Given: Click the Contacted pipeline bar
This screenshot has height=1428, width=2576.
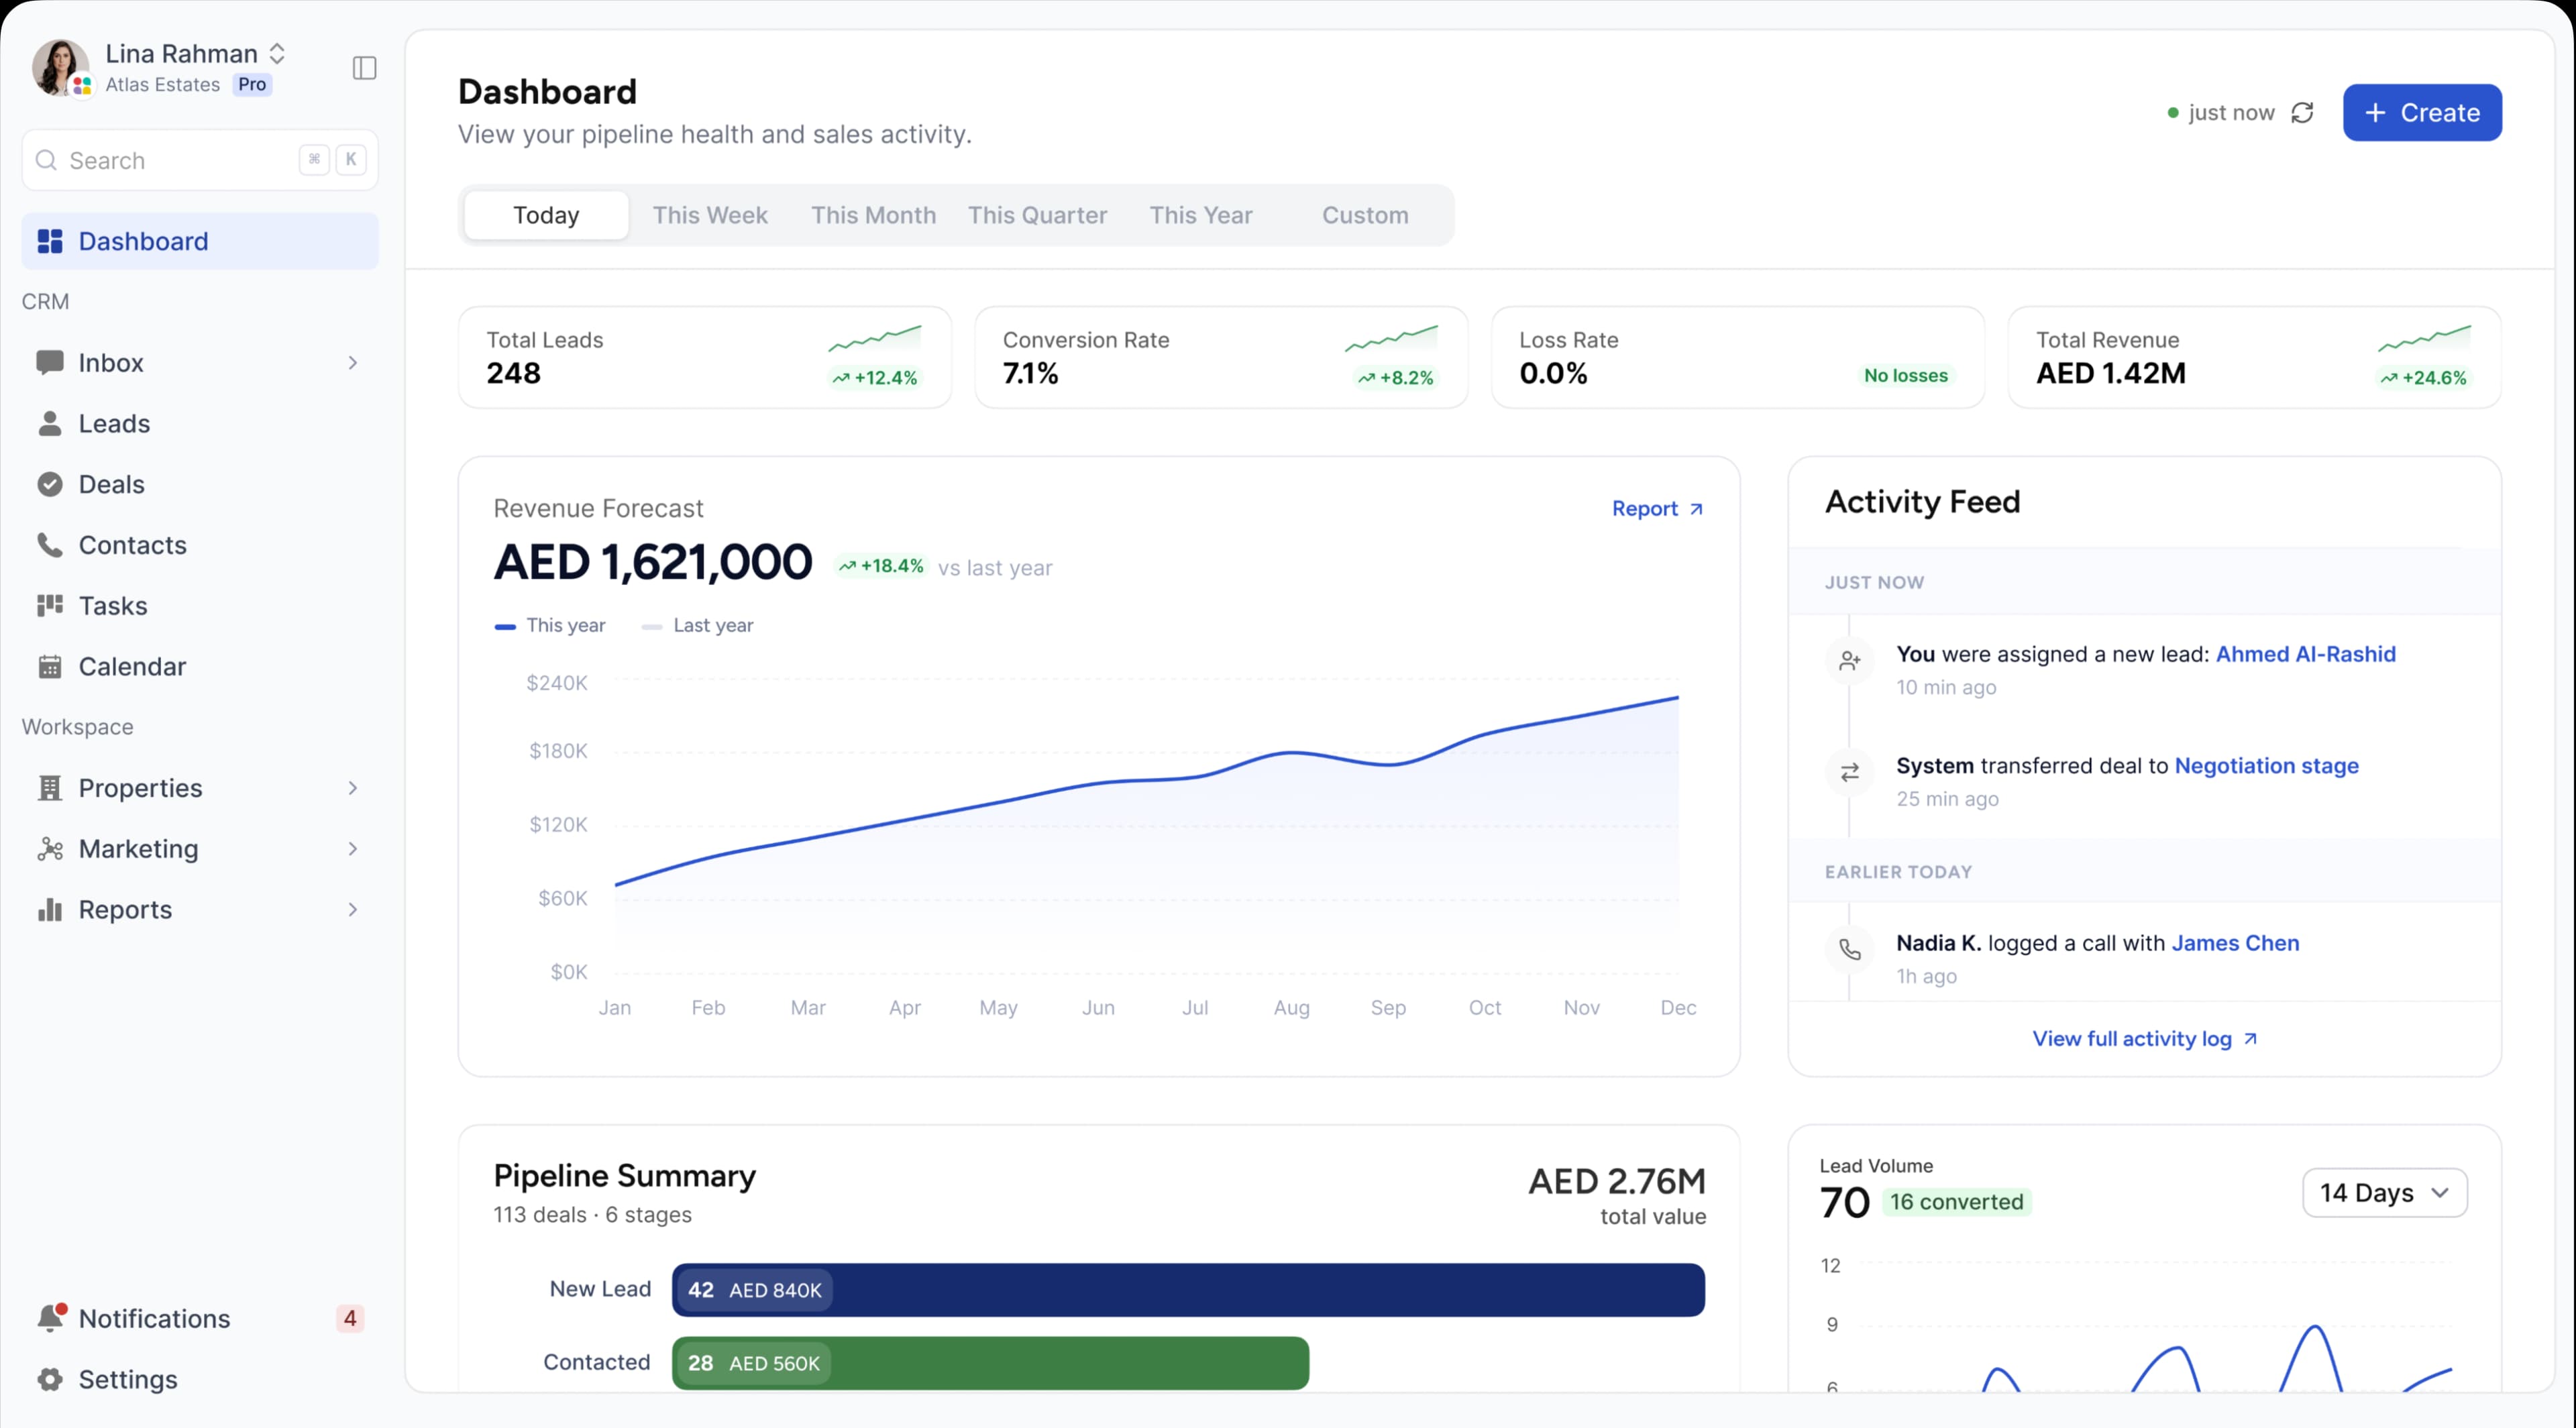Looking at the screenshot, I should (x=990, y=1362).
